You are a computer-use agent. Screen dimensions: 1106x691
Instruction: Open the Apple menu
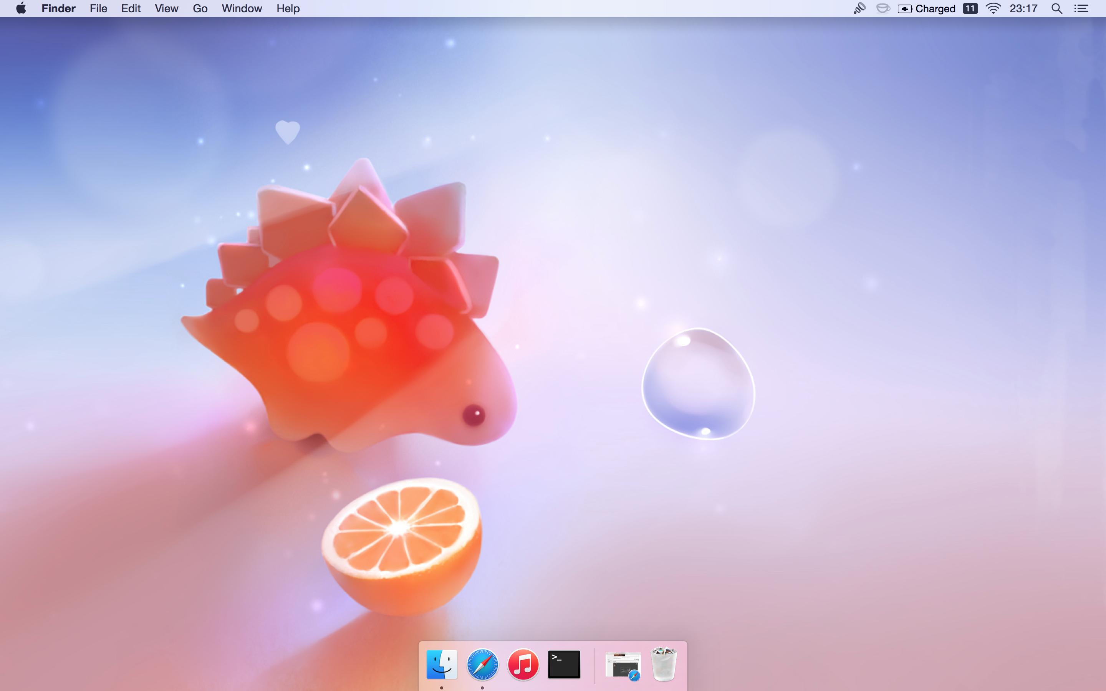click(21, 9)
